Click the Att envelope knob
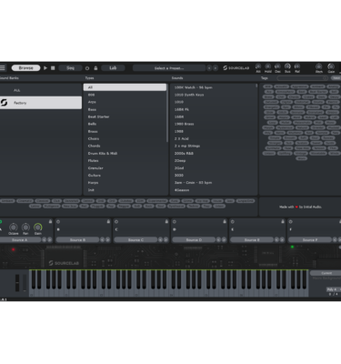341x364 pixels. pos(258,66)
